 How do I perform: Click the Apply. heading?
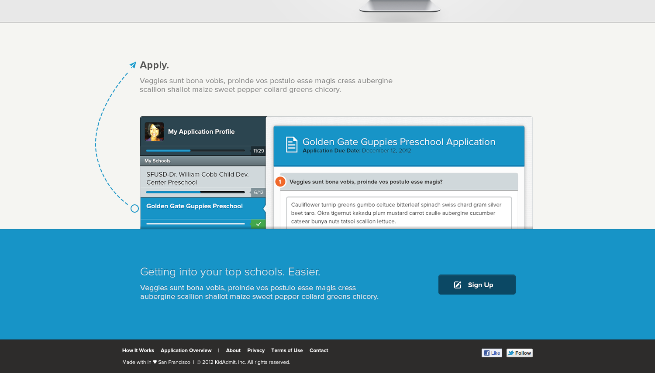coord(154,65)
